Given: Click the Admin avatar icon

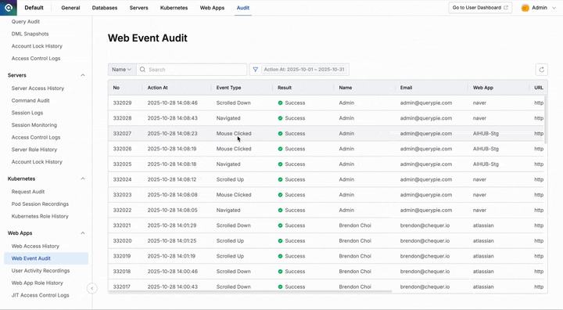Looking at the screenshot, I should coord(525,8).
